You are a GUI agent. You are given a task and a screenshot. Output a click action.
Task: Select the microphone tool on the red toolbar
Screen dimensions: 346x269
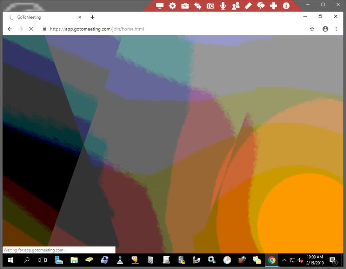223,6
